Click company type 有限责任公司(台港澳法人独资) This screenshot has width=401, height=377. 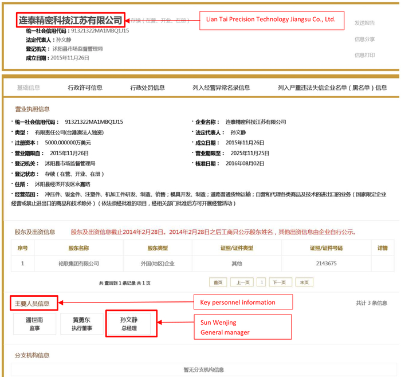pos(69,132)
